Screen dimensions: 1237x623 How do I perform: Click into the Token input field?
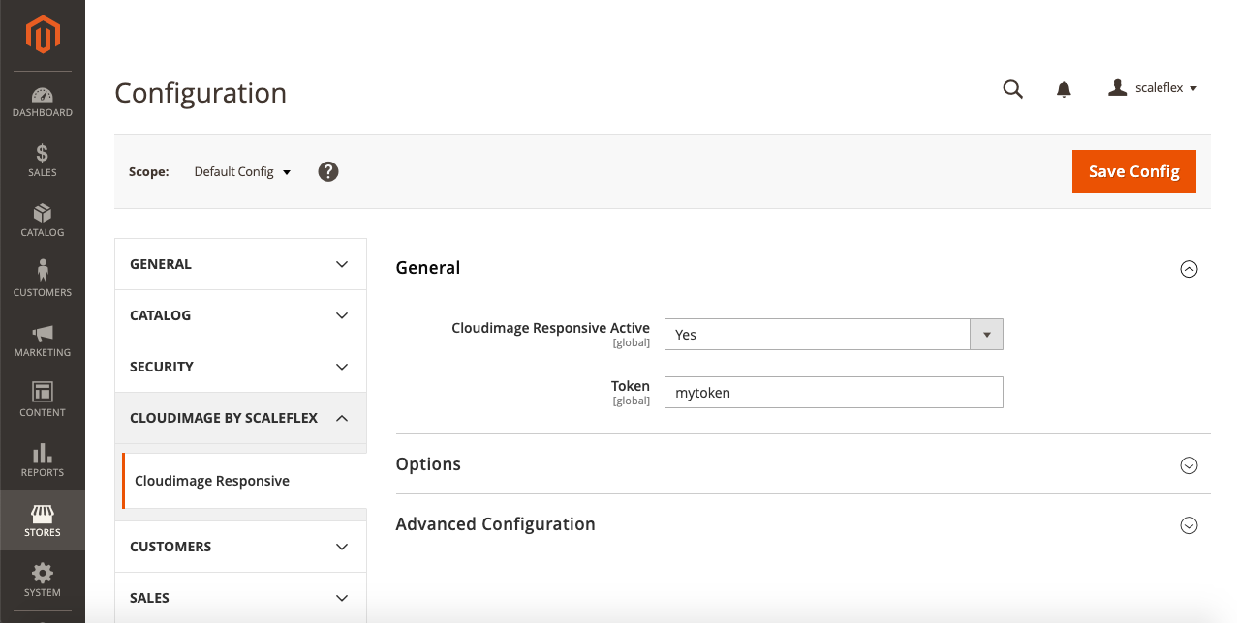tap(833, 393)
